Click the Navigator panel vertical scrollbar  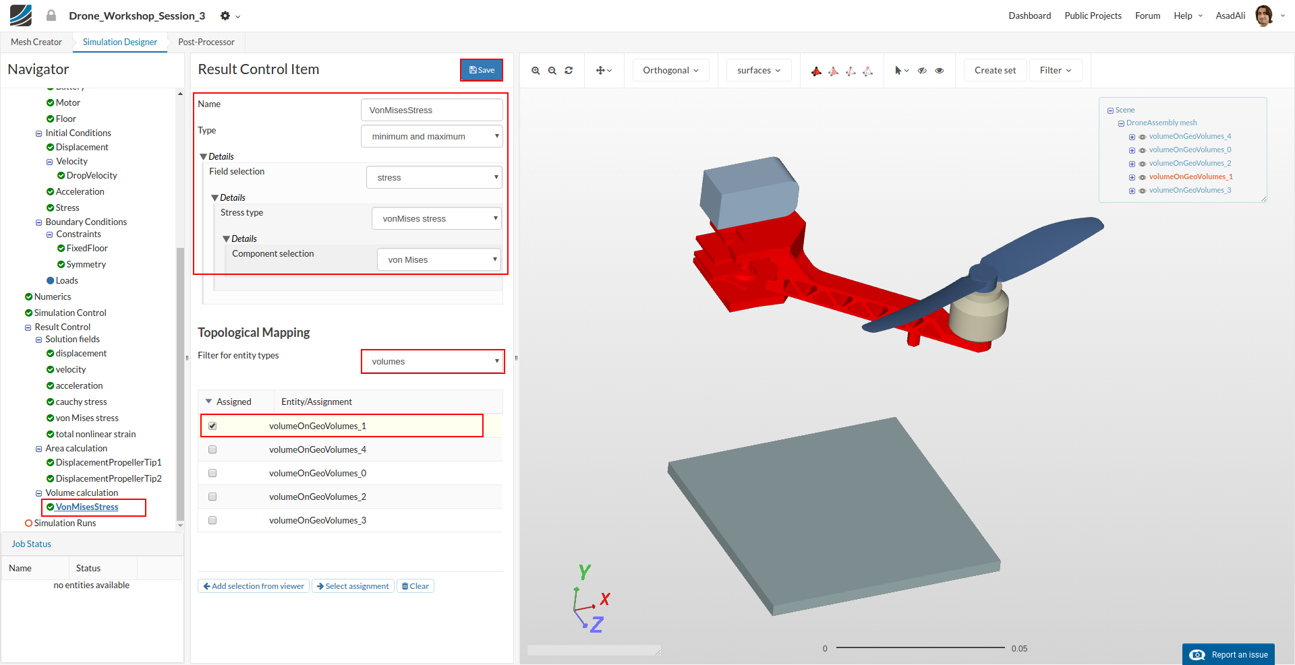click(x=180, y=384)
